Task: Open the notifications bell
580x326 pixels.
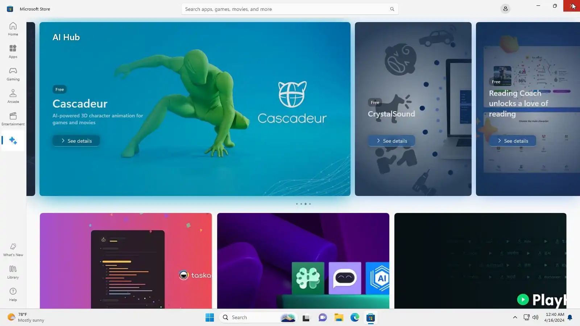Action: click(x=570, y=317)
